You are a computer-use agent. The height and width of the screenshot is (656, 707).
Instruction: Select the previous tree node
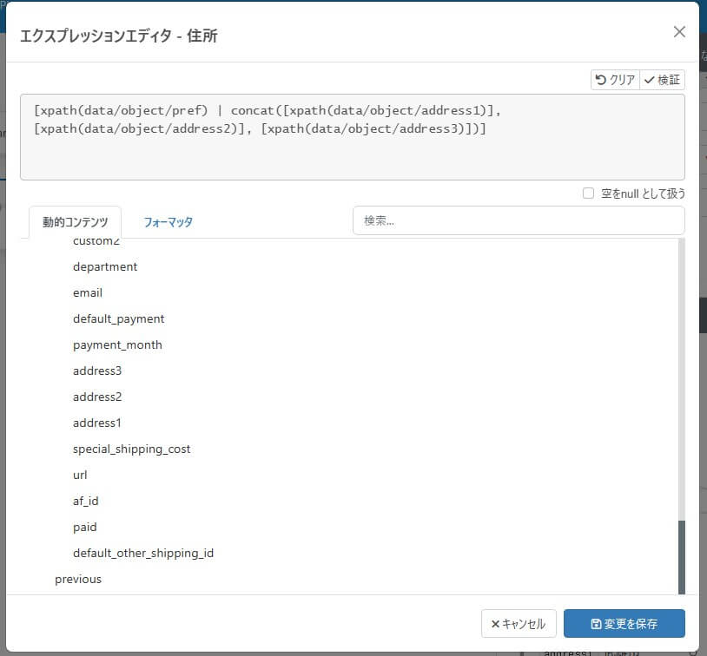[78, 580]
